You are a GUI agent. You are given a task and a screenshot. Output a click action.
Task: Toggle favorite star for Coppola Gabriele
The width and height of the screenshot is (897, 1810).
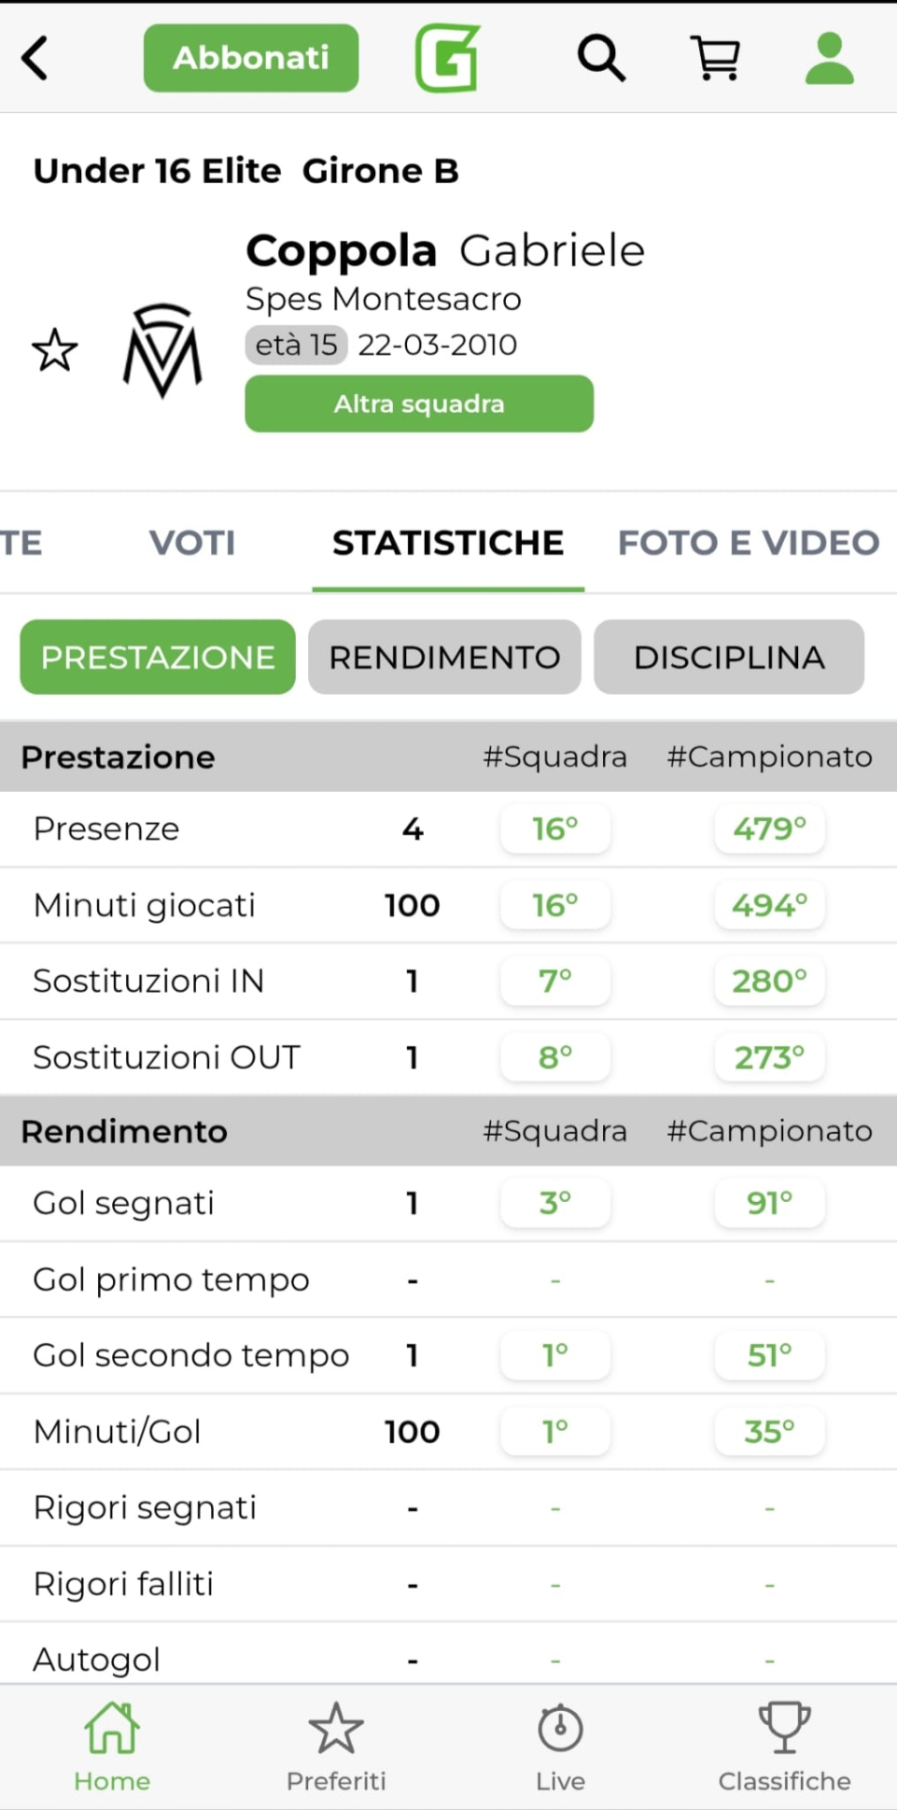[x=55, y=351]
